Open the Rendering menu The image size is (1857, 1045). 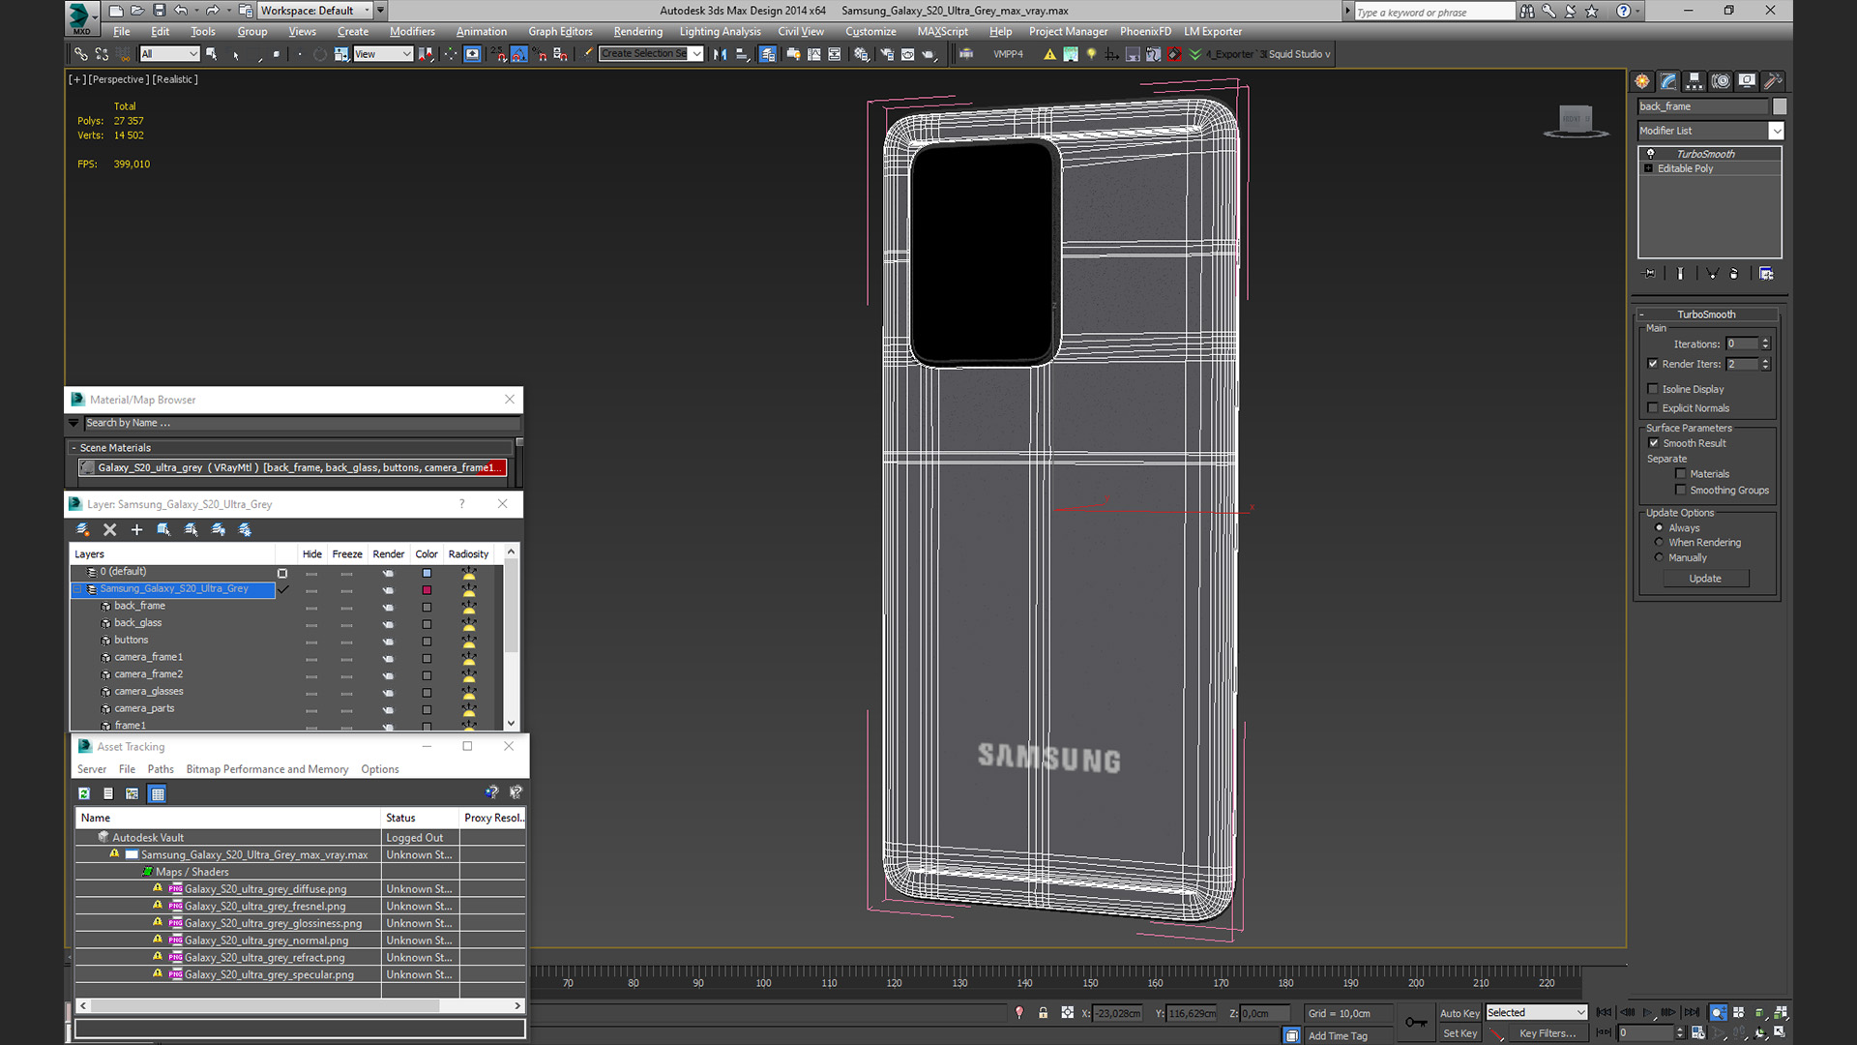point(638,32)
